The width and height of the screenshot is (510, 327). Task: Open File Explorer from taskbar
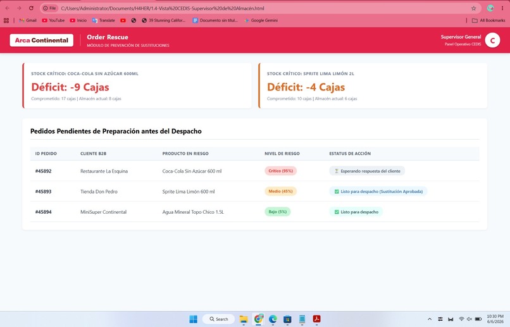[x=244, y=319]
